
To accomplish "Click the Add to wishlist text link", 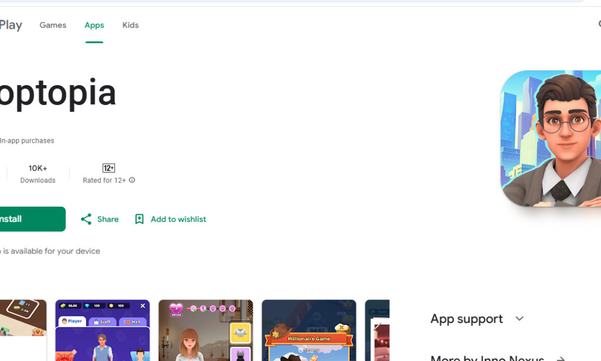I will point(178,219).
